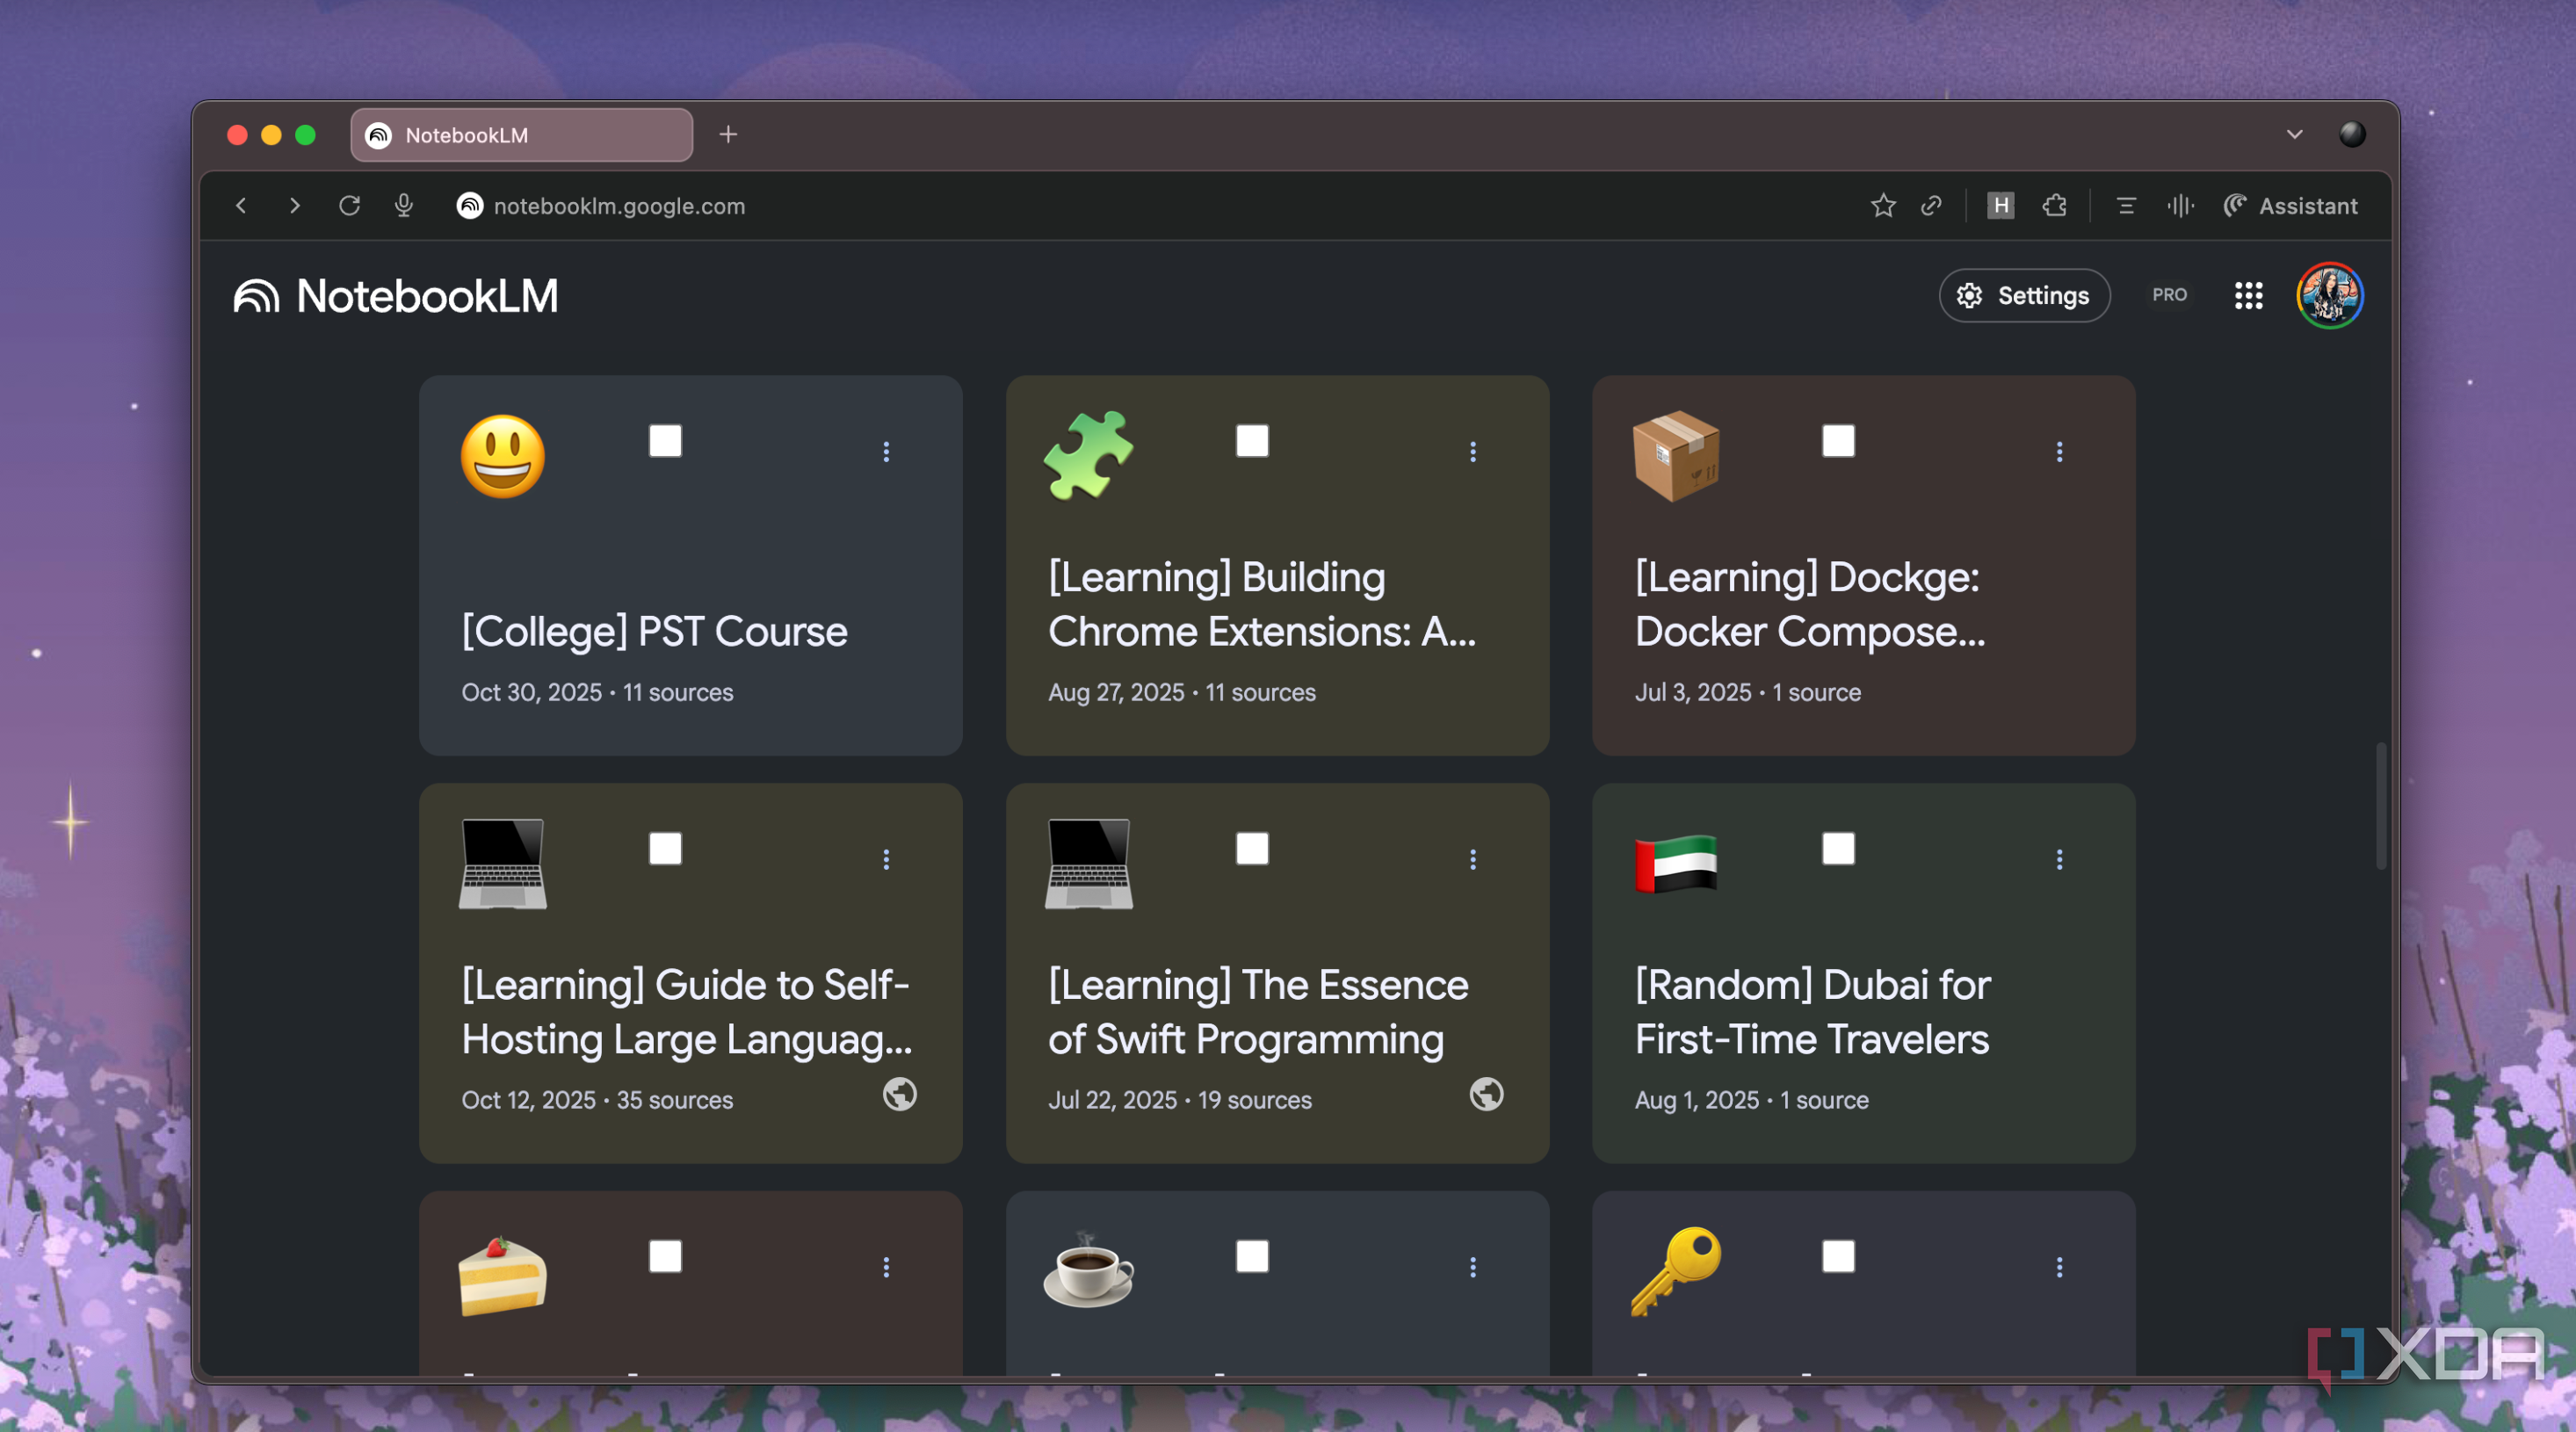Bookmark this page with the star icon
This screenshot has height=1432, width=2576.
pyautogui.click(x=1882, y=206)
